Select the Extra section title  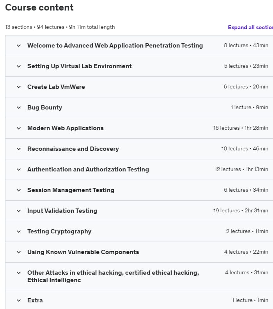tap(35, 300)
